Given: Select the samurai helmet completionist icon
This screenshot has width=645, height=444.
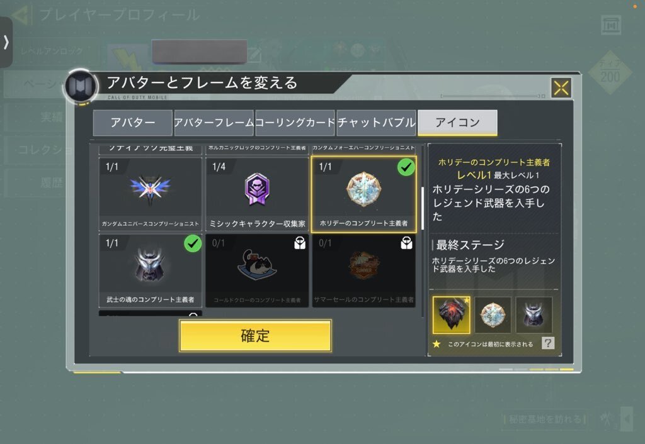Looking at the screenshot, I should pos(150,270).
